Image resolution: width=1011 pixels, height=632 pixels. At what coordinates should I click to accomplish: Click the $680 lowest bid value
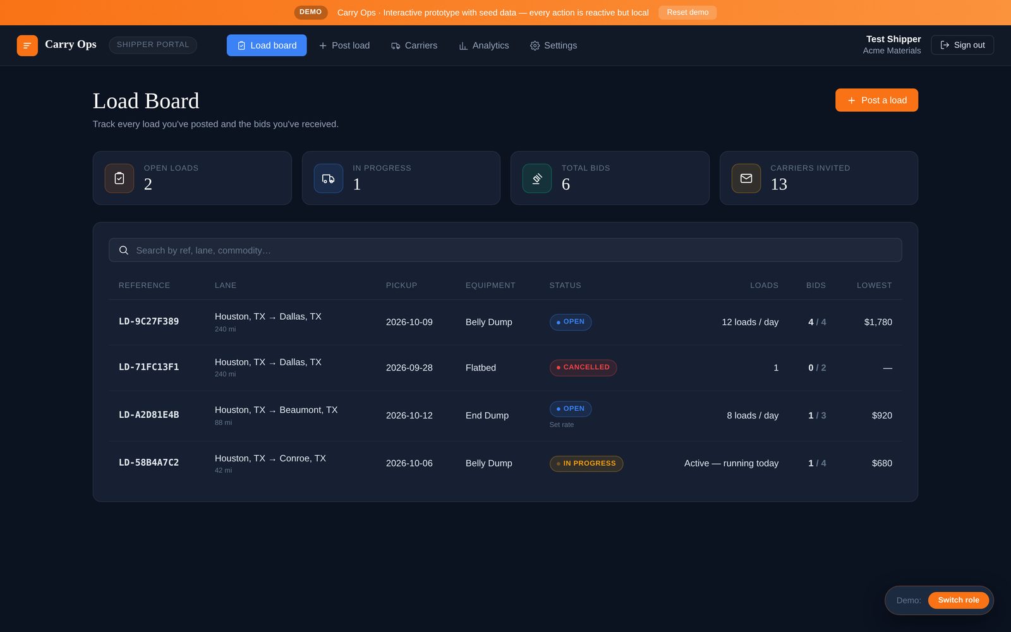tap(882, 463)
